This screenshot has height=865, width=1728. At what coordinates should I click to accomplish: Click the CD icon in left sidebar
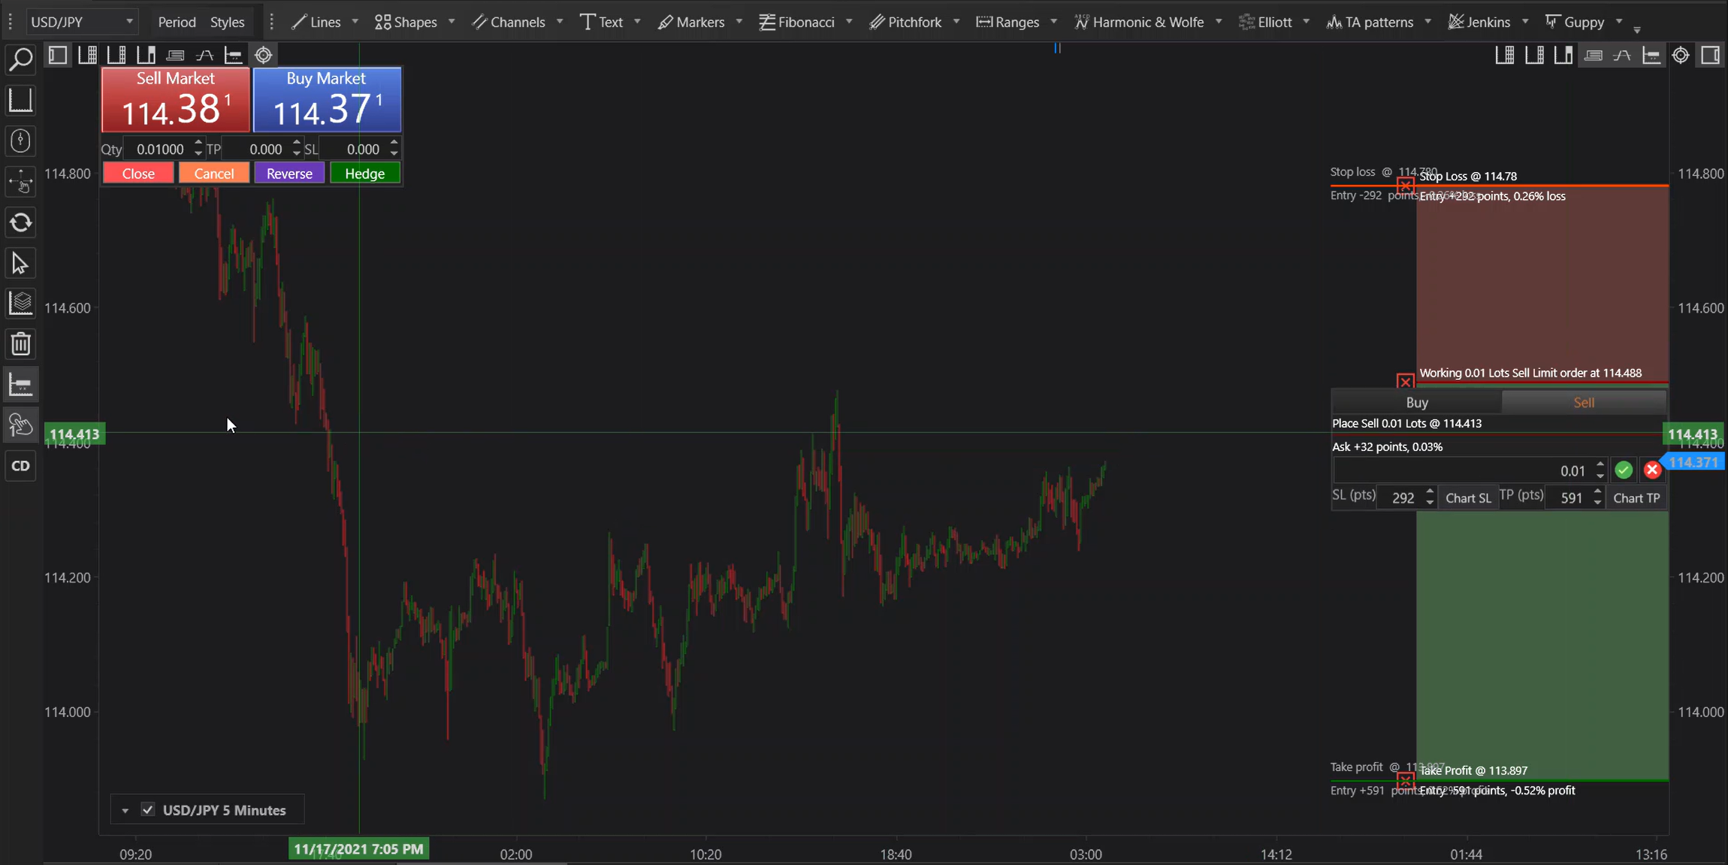20,466
